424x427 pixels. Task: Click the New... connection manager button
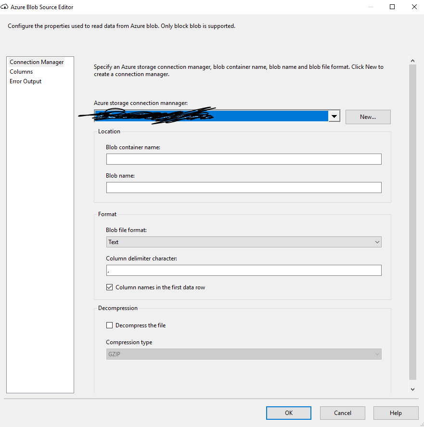[368, 117]
